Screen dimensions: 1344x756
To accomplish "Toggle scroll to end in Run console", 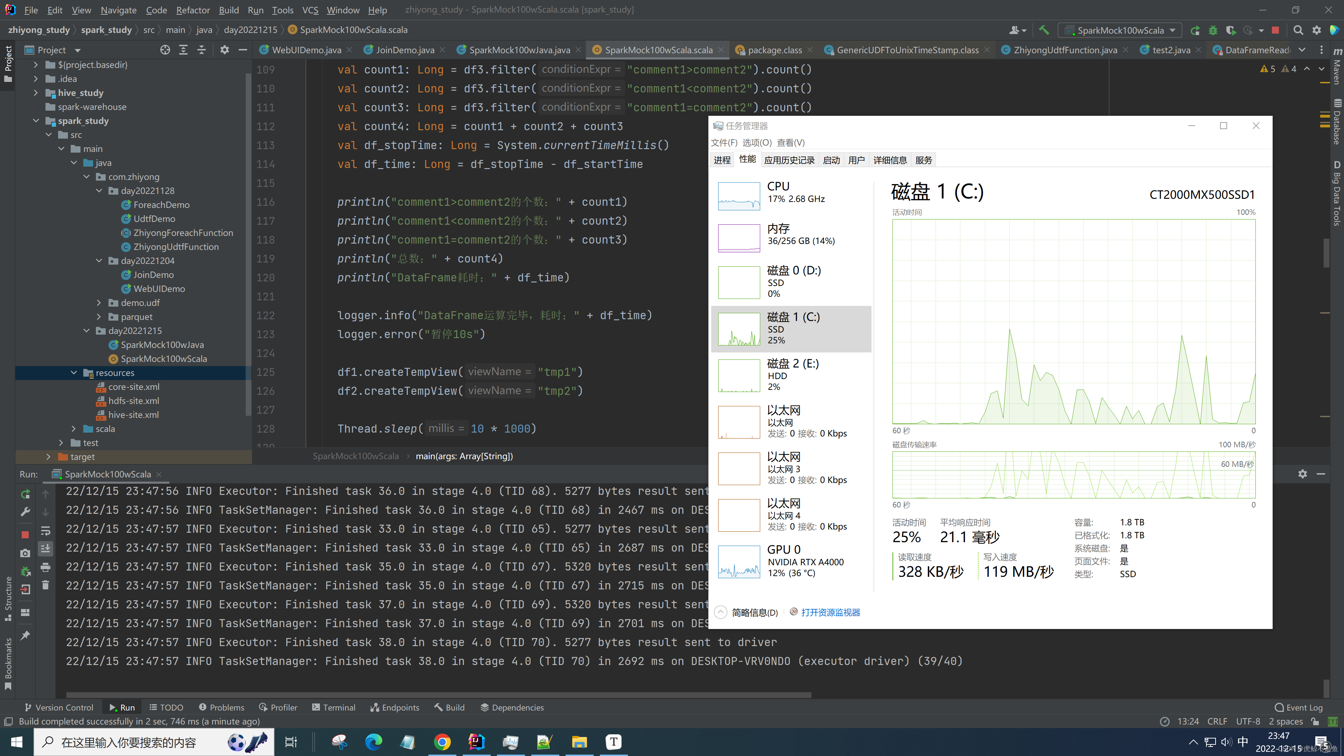I will coord(45,548).
